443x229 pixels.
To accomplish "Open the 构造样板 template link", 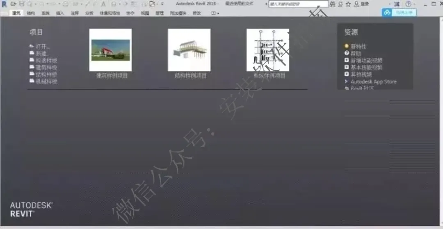I will 46,60.
